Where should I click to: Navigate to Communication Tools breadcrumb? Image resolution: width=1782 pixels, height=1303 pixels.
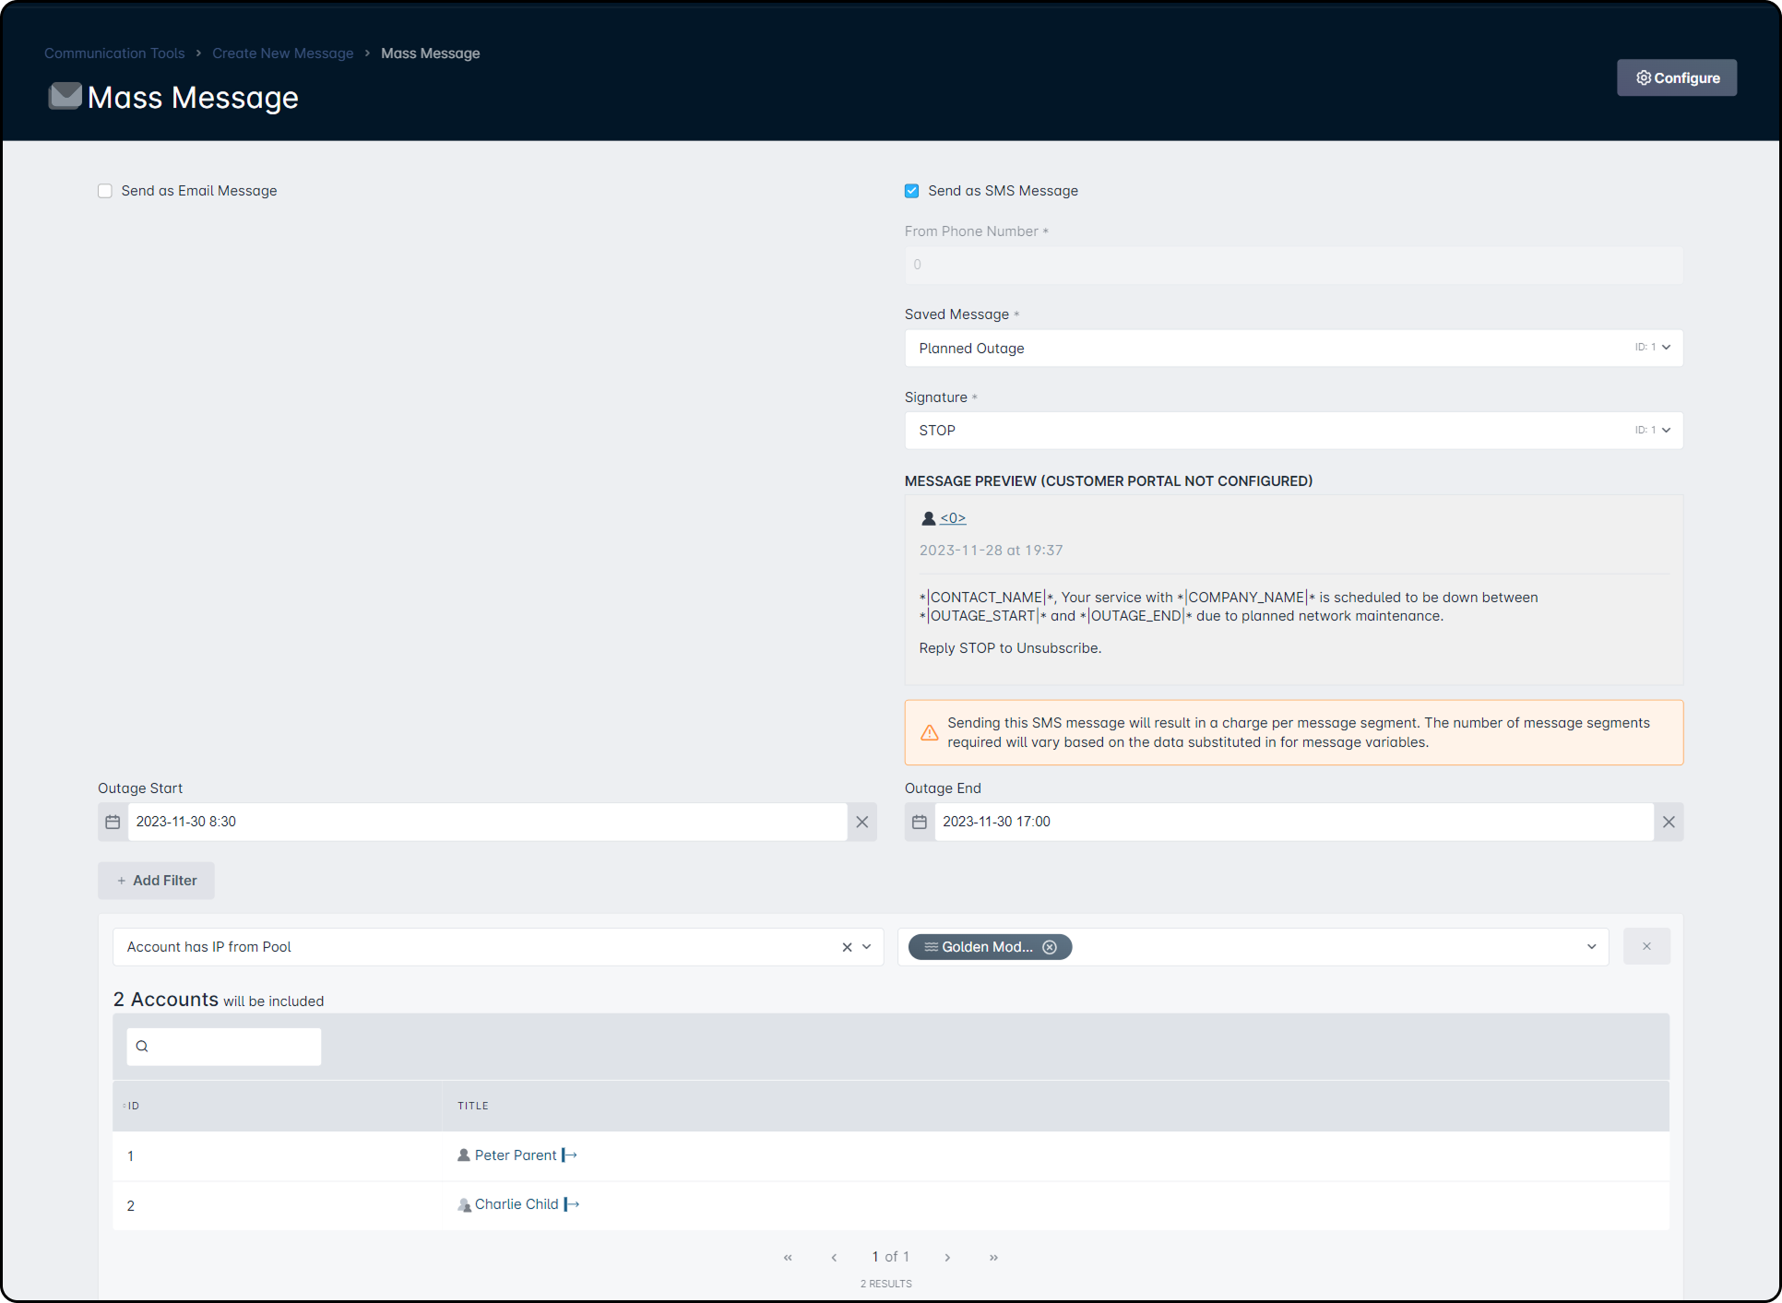[114, 53]
